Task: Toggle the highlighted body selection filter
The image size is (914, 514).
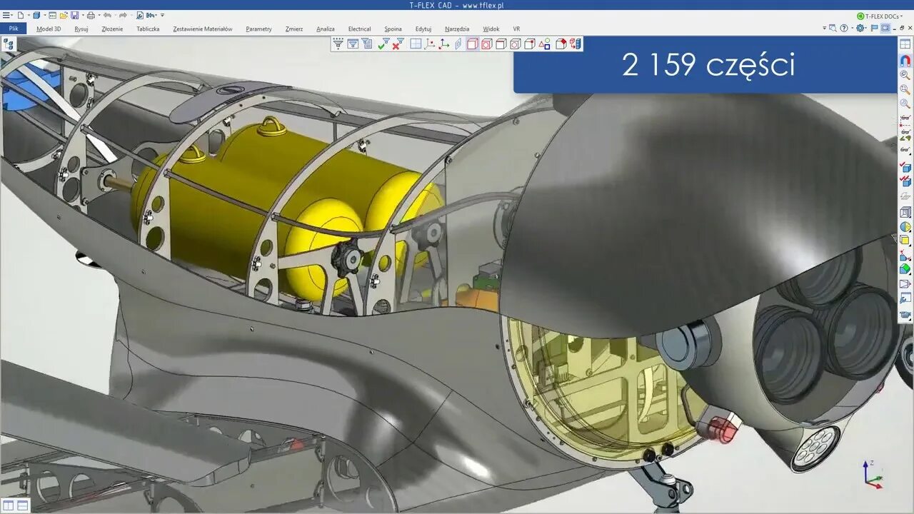Action: [x=472, y=44]
